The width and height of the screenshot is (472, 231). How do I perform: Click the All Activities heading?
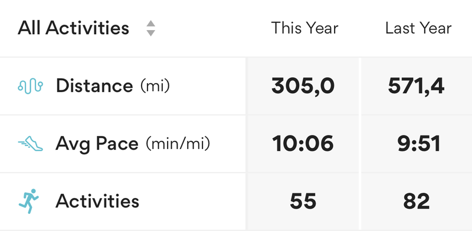pyautogui.click(x=73, y=28)
